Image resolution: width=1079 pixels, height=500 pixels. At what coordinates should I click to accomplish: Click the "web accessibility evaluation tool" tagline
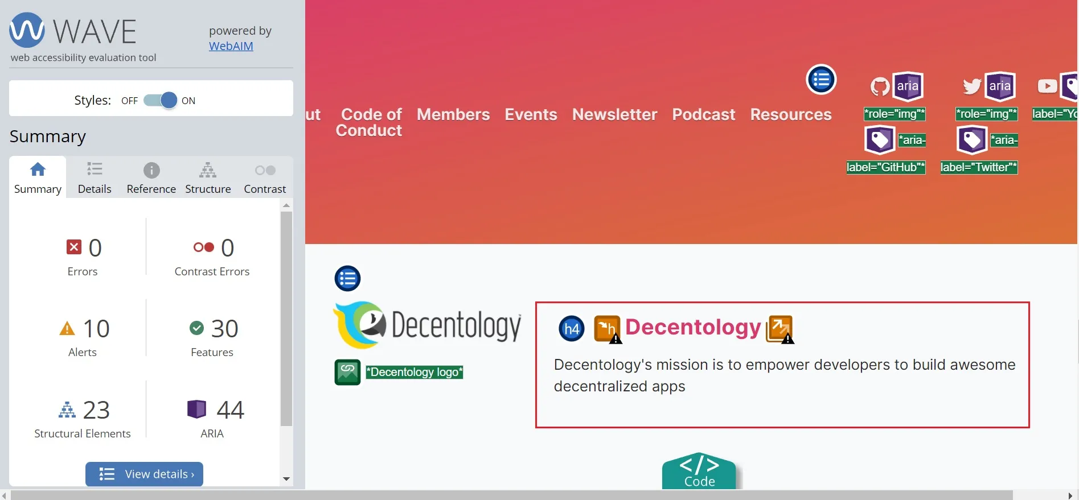(x=83, y=57)
